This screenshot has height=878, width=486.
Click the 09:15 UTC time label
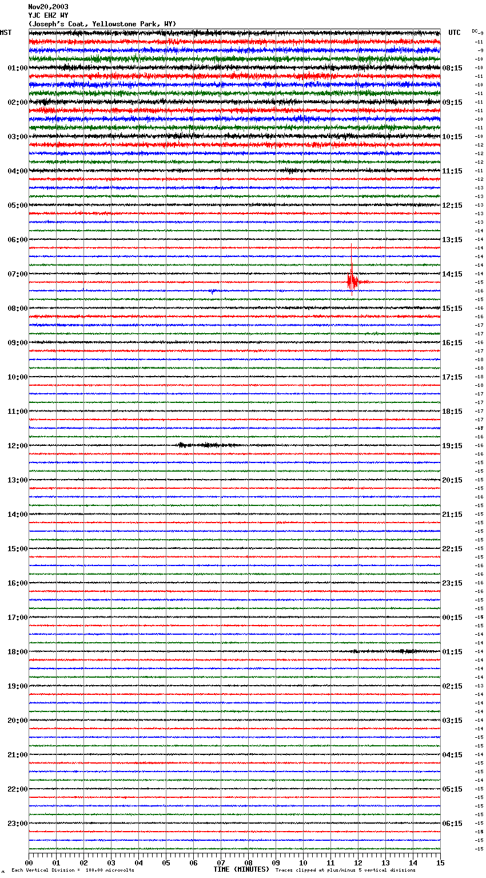click(x=452, y=102)
